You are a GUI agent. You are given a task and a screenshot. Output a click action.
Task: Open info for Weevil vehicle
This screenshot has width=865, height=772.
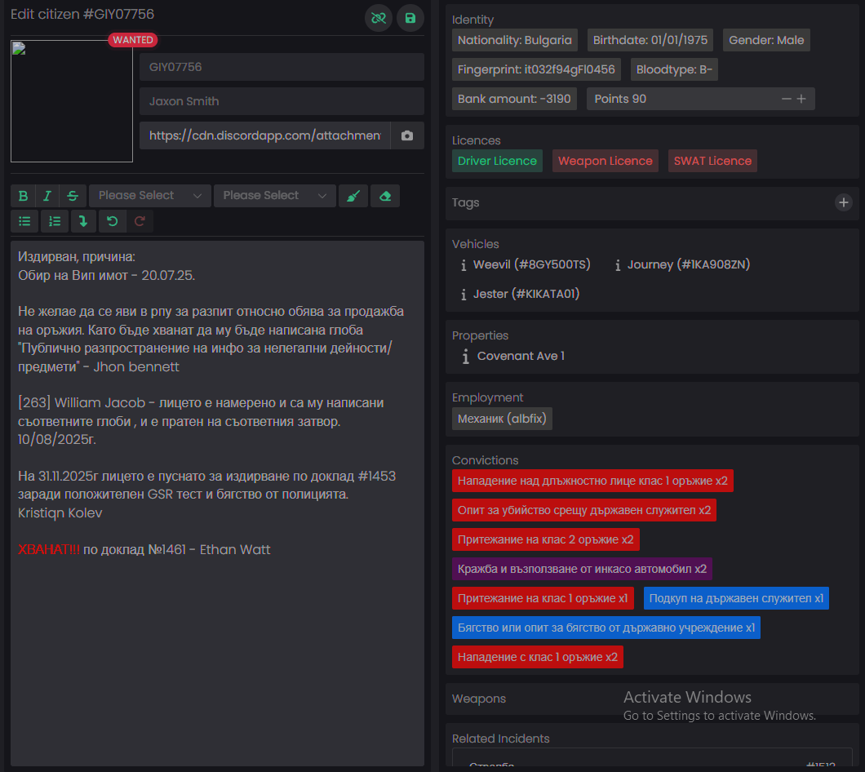coord(464,265)
